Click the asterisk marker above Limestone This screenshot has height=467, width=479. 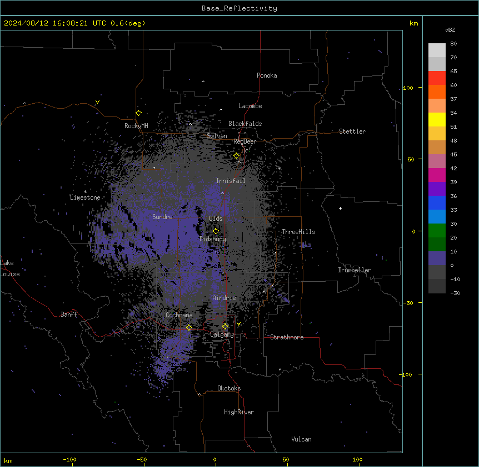coord(85,192)
